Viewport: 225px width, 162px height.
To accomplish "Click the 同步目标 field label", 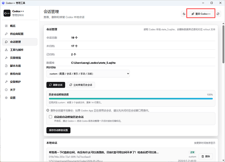I will [51, 67].
